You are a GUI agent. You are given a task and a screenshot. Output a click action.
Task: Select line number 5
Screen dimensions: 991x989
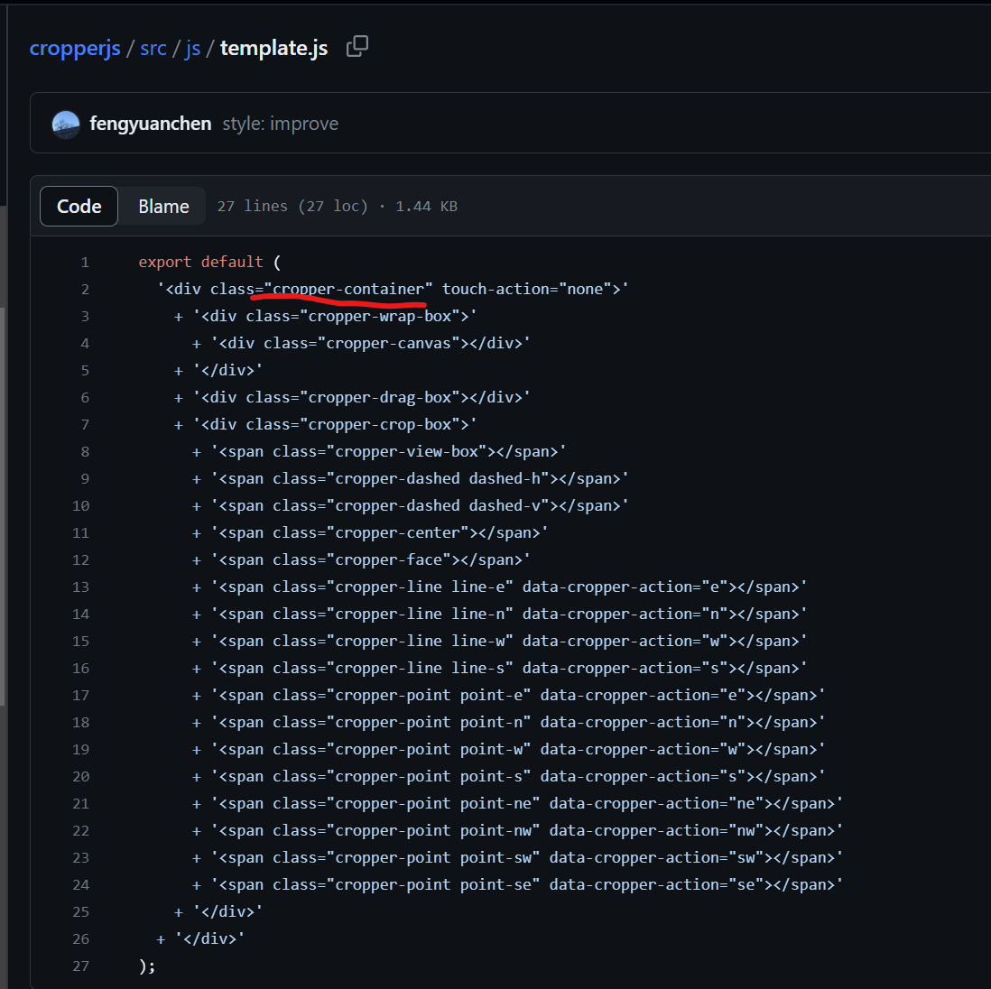84,370
